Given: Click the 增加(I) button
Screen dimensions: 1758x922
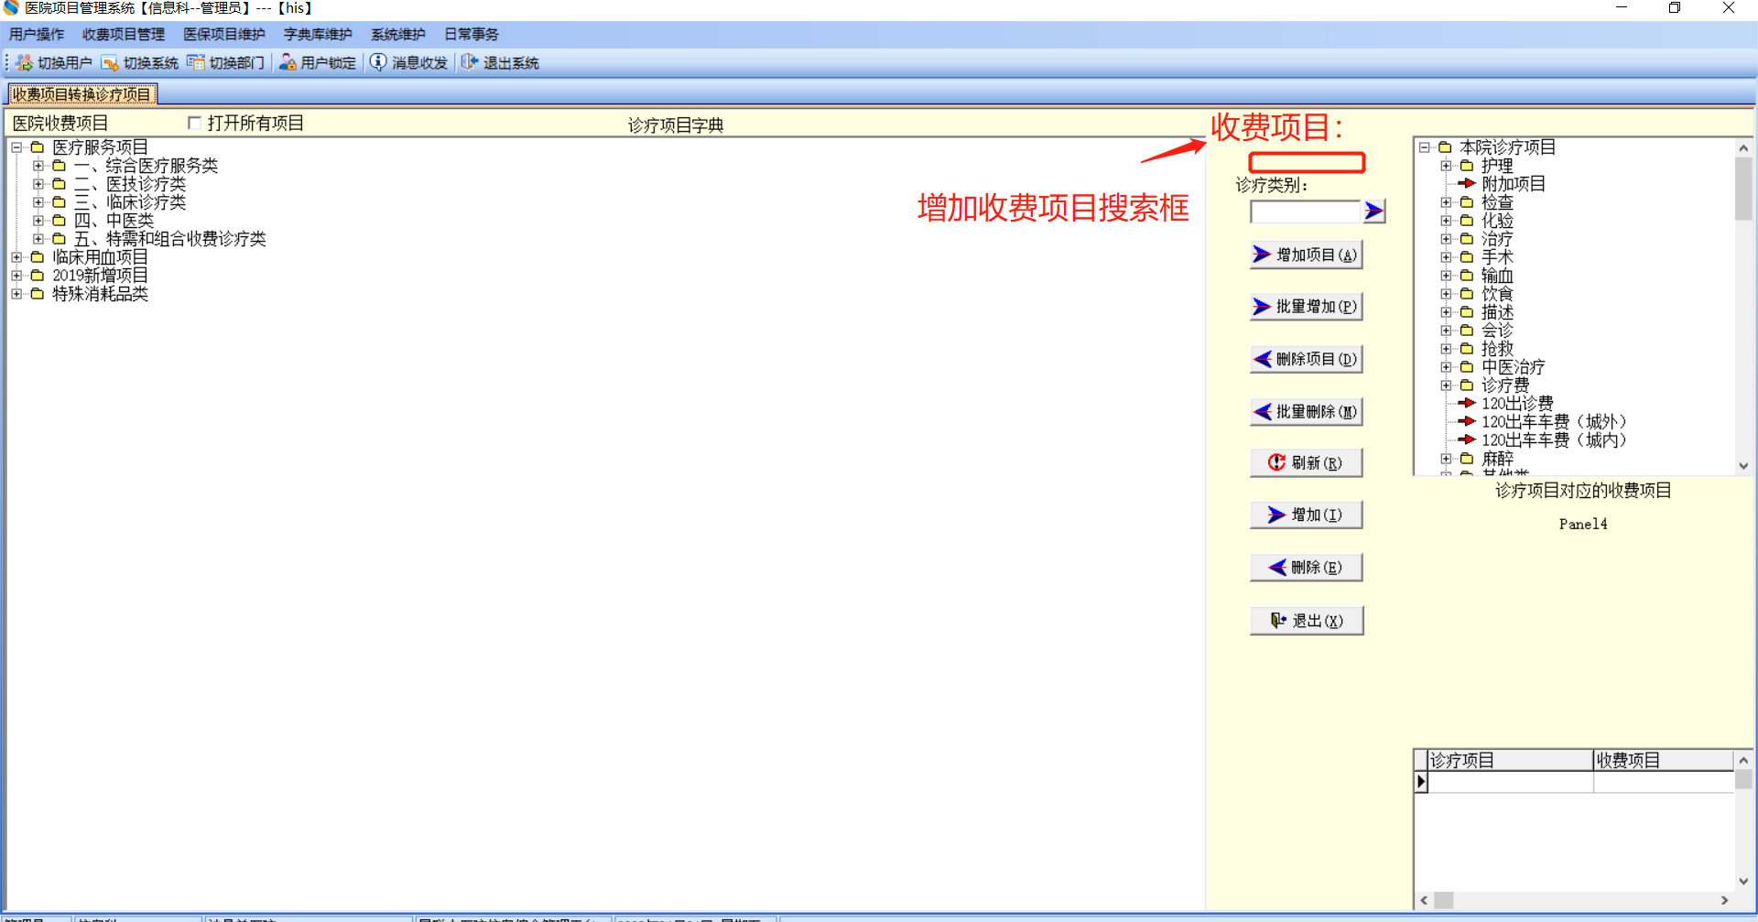Looking at the screenshot, I should pyautogui.click(x=1306, y=515).
